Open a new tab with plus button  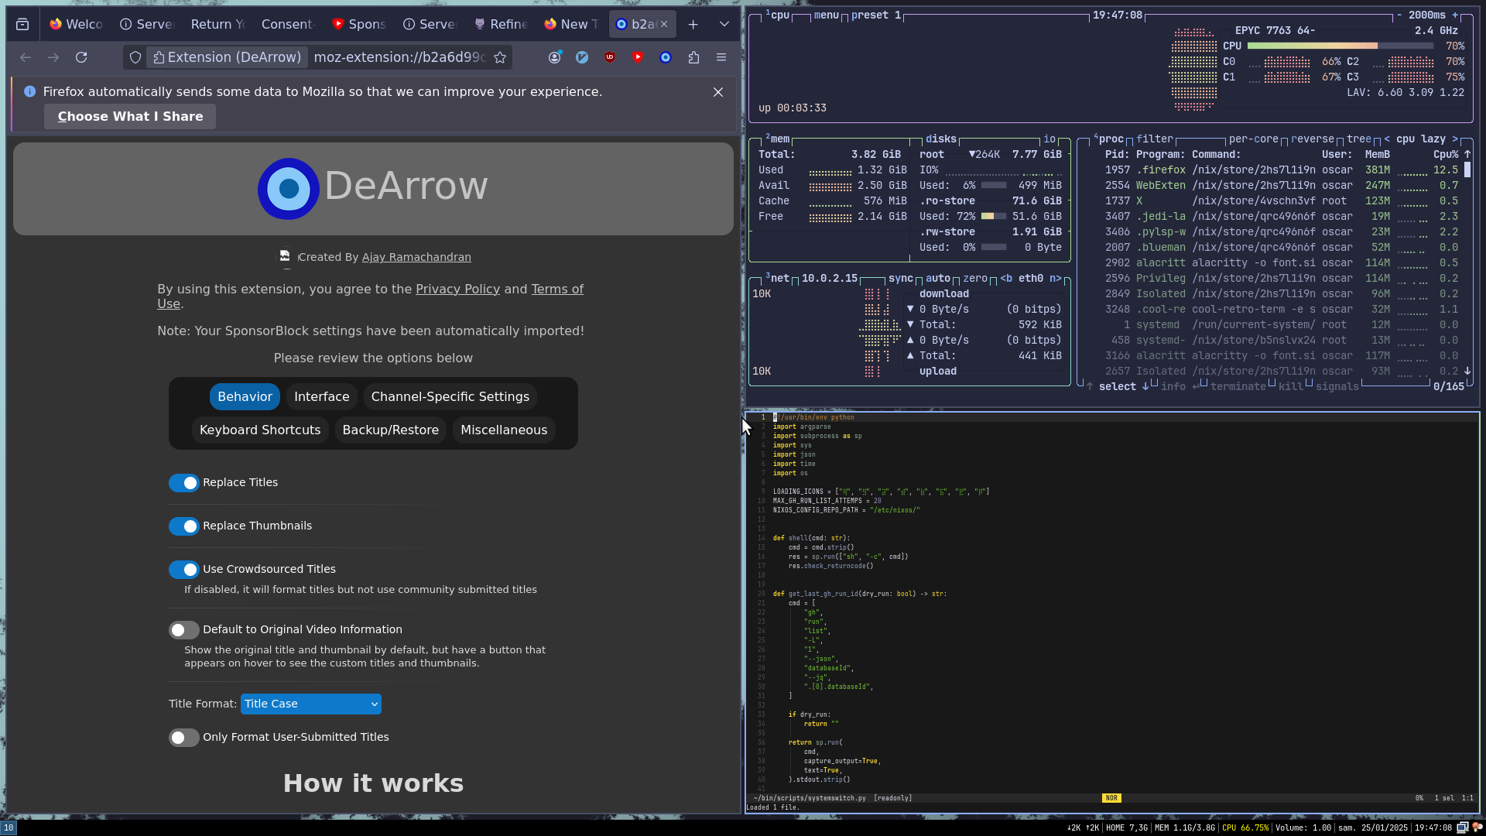tap(693, 25)
